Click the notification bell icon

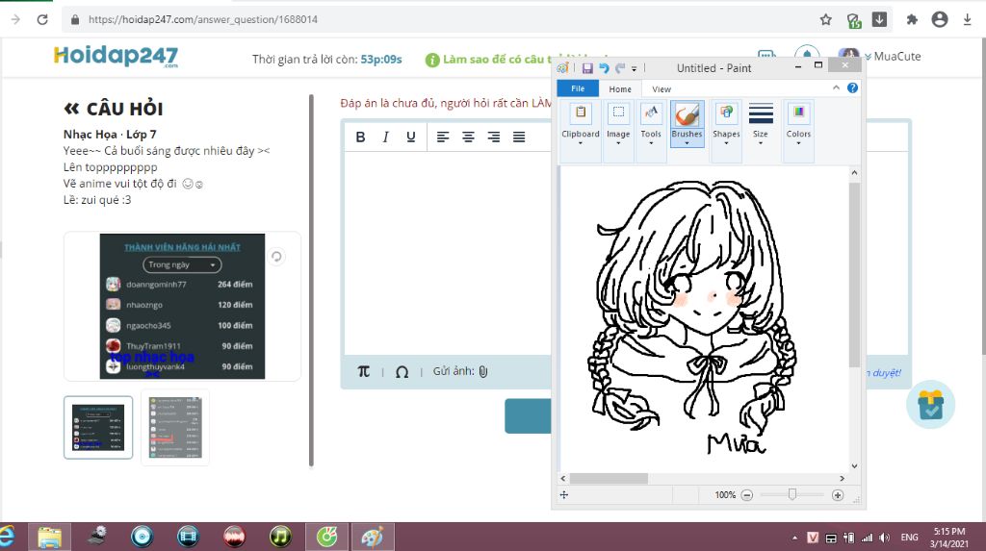[x=807, y=55]
